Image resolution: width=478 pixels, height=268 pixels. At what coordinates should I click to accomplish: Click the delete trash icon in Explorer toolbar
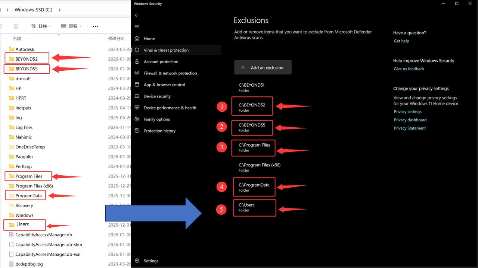coord(16,26)
